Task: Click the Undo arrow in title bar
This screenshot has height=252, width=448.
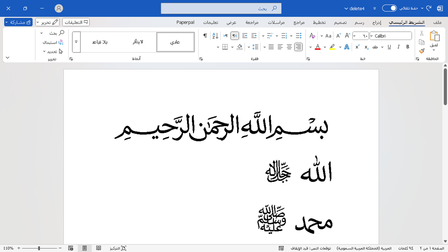Action: (x=429, y=8)
